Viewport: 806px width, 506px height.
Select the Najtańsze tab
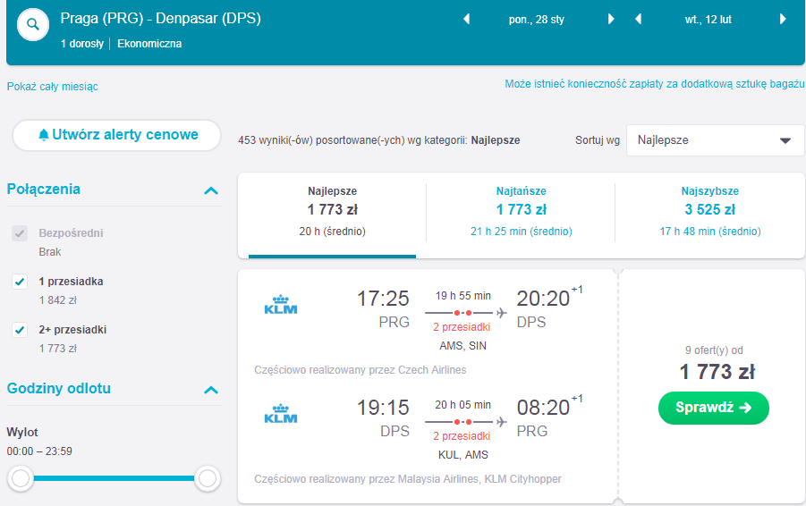click(x=521, y=212)
